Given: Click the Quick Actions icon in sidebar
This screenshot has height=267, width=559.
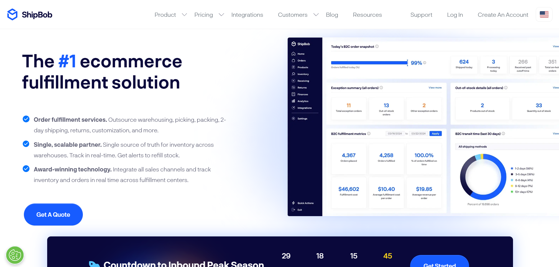Looking at the screenshot, I should [x=293, y=203].
